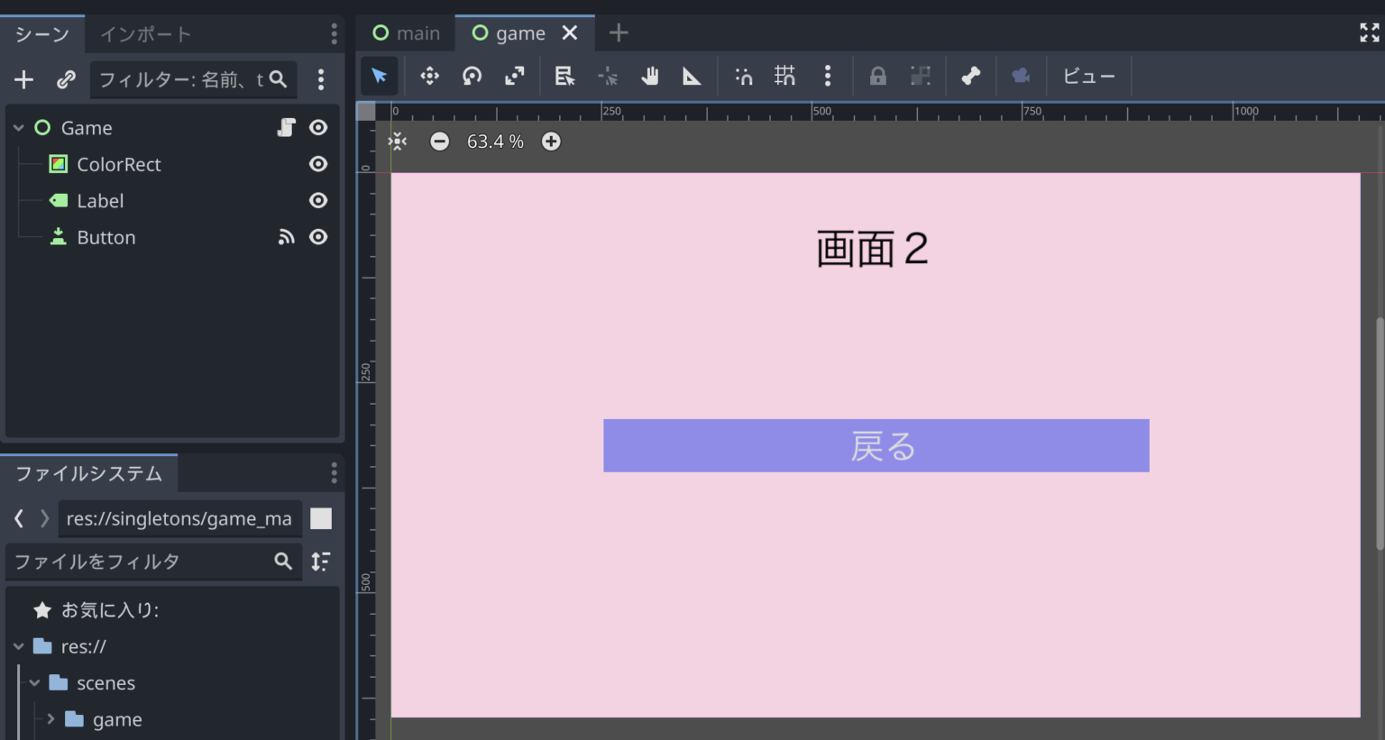Viewport: 1385px width, 740px height.
Task: Hide the ColorRect node
Action: tap(318, 163)
